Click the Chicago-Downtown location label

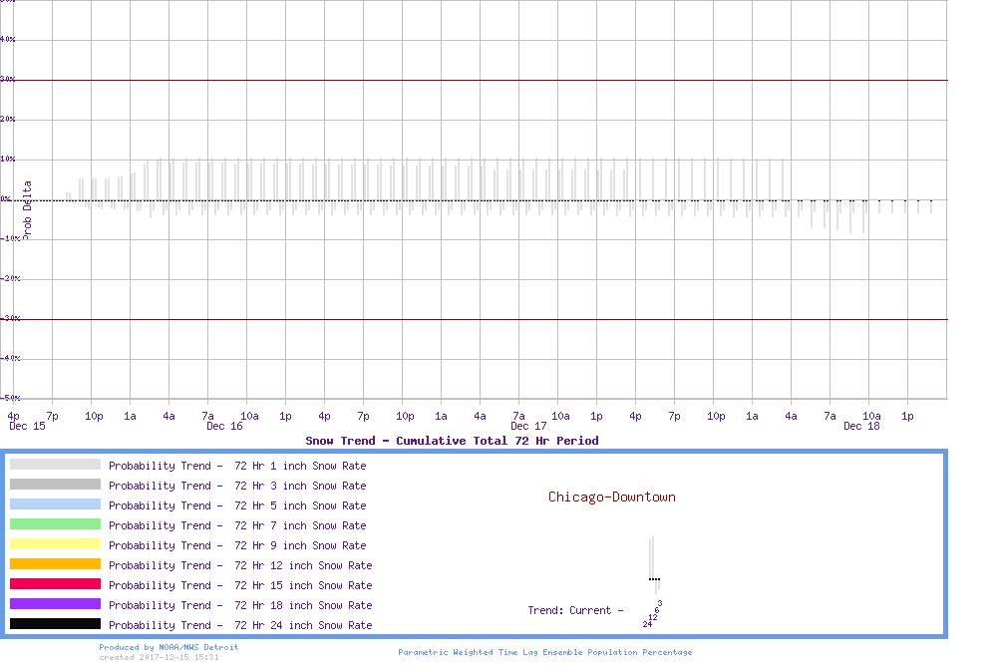(x=611, y=497)
